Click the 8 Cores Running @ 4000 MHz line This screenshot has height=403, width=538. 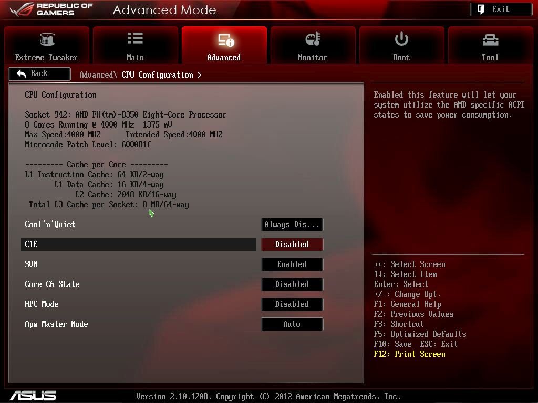point(98,125)
